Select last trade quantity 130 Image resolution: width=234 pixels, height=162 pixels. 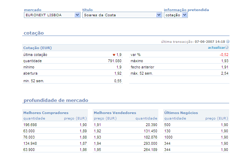(167, 131)
